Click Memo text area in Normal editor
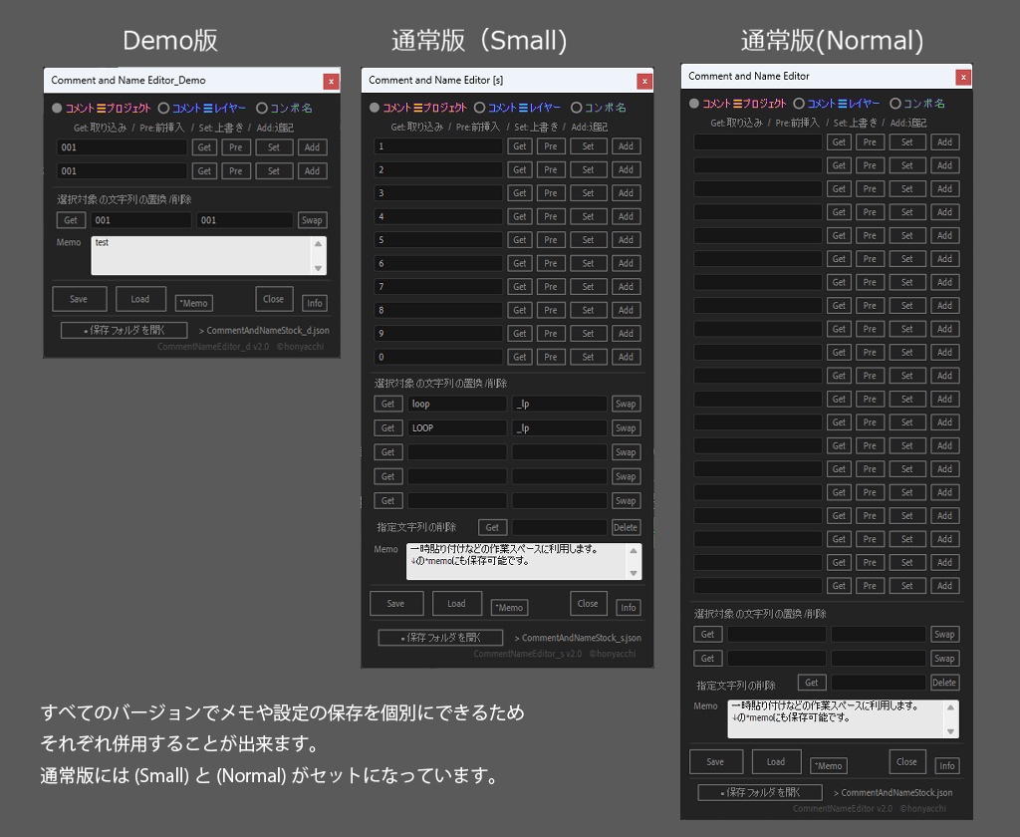The height and width of the screenshot is (837, 1020). pyautogui.click(x=837, y=718)
